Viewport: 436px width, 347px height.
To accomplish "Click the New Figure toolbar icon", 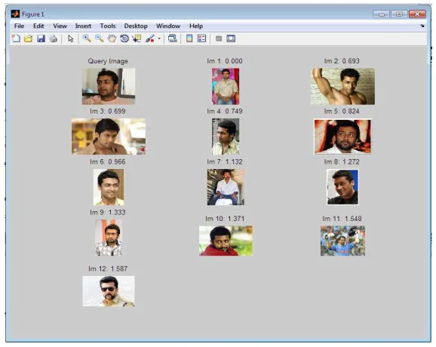I will 16,38.
